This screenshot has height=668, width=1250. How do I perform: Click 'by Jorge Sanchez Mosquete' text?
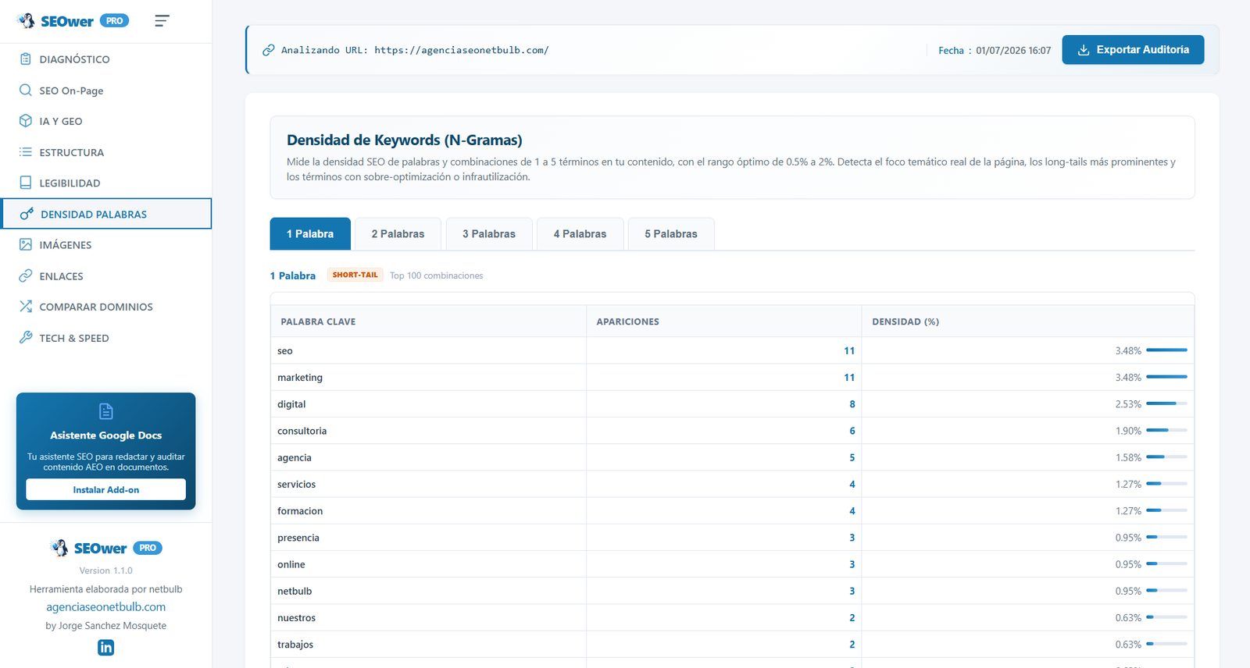click(106, 626)
